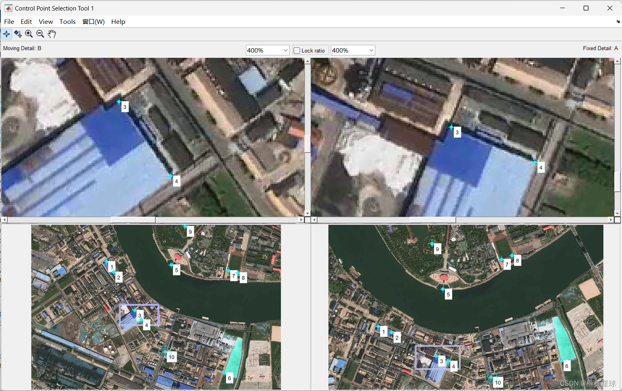Select point 8 in moving overview image
The width and height of the screenshot is (622, 391).
click(238, 273)
